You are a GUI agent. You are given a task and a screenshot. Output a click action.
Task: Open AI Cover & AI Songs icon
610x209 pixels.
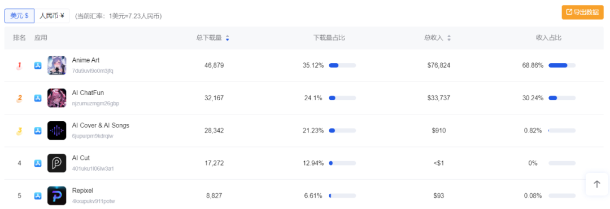(x=57, y=131)
